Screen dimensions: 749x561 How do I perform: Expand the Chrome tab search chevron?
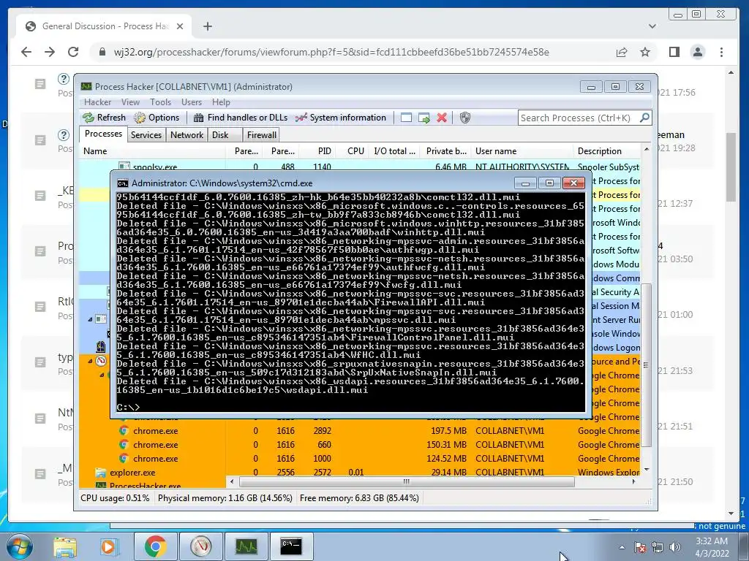pos(652,26)
